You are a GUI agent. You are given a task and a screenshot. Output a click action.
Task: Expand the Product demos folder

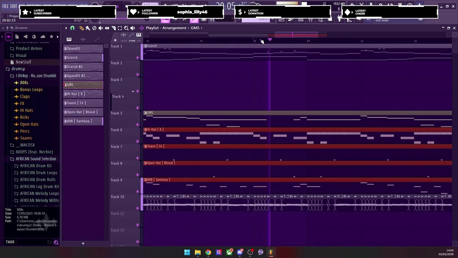[x=29, y=48]
